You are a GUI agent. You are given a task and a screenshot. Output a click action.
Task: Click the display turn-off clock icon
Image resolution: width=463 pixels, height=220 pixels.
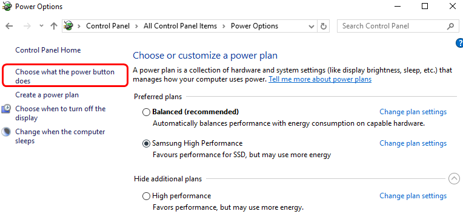tap(6, 109)
